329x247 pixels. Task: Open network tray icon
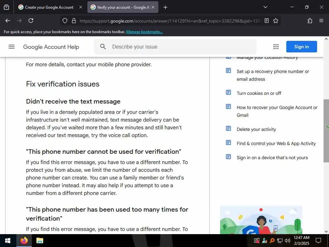pos(280,241)
